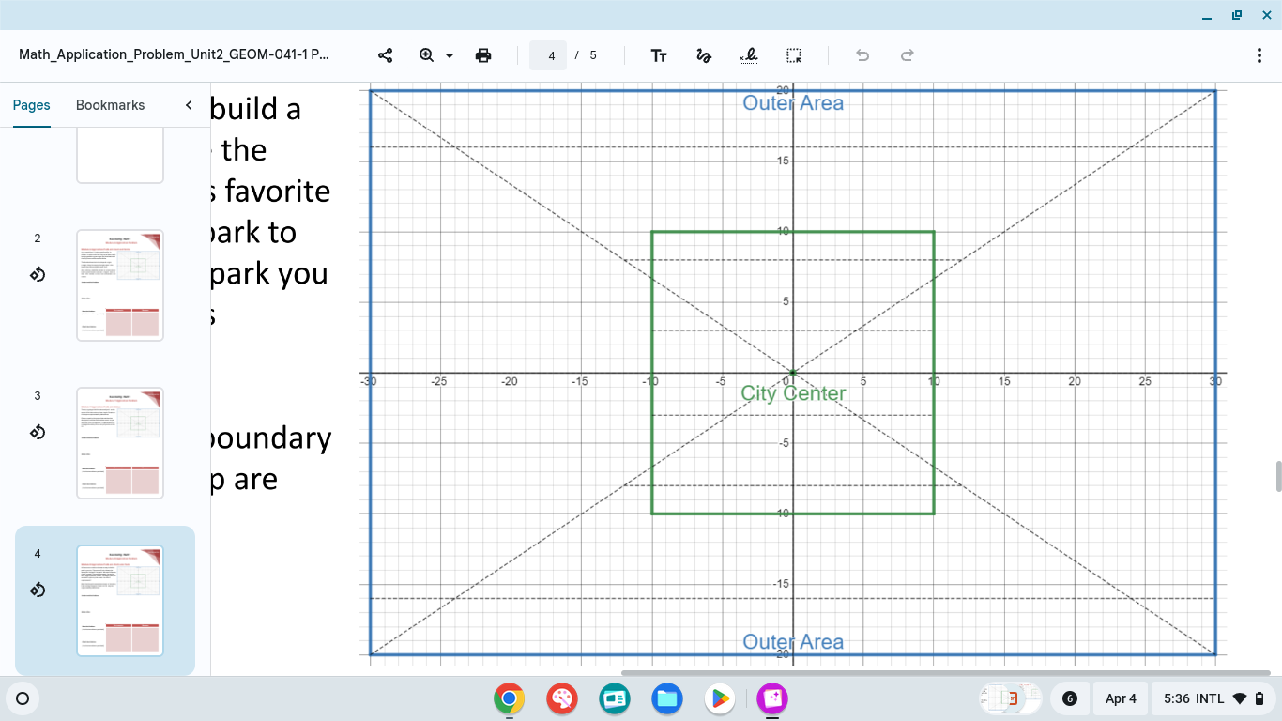
Task: Click the total page count '5'
Action: point(593,55)
